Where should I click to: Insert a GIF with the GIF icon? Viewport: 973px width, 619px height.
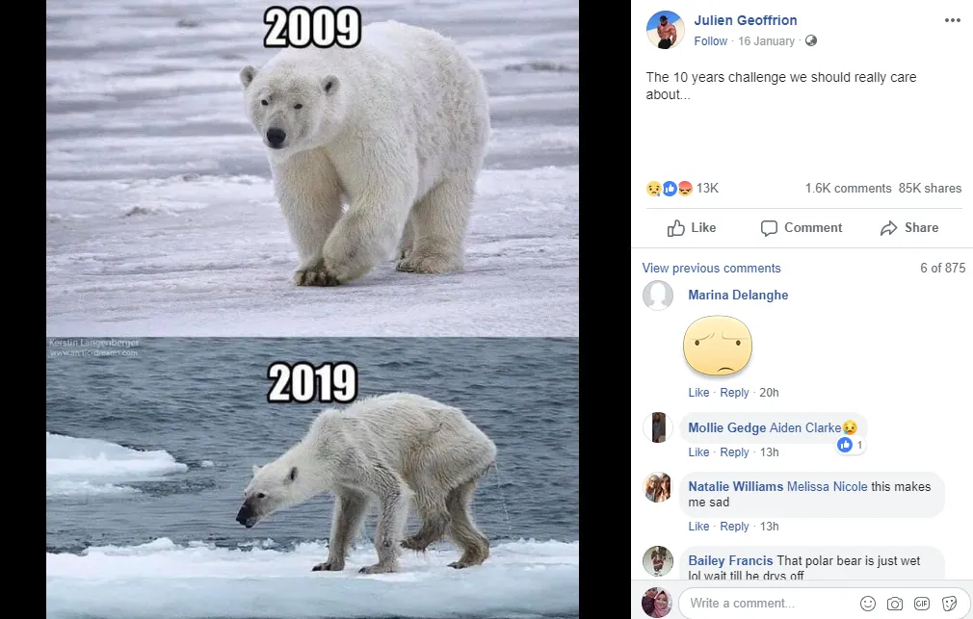tap(922, 603)
